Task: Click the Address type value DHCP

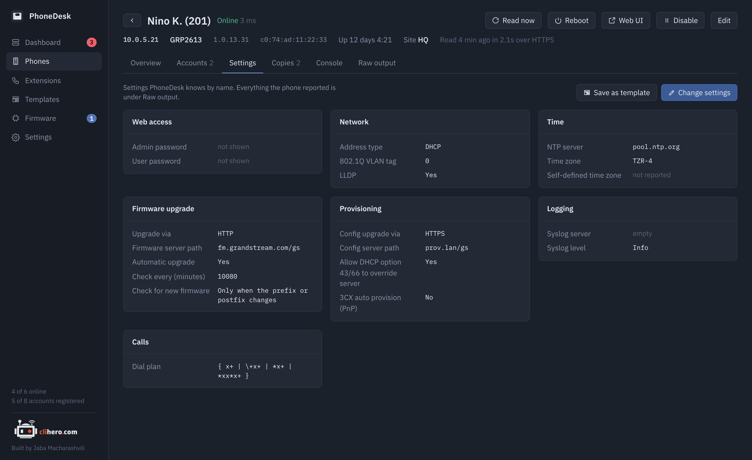Action: point(433,147)
